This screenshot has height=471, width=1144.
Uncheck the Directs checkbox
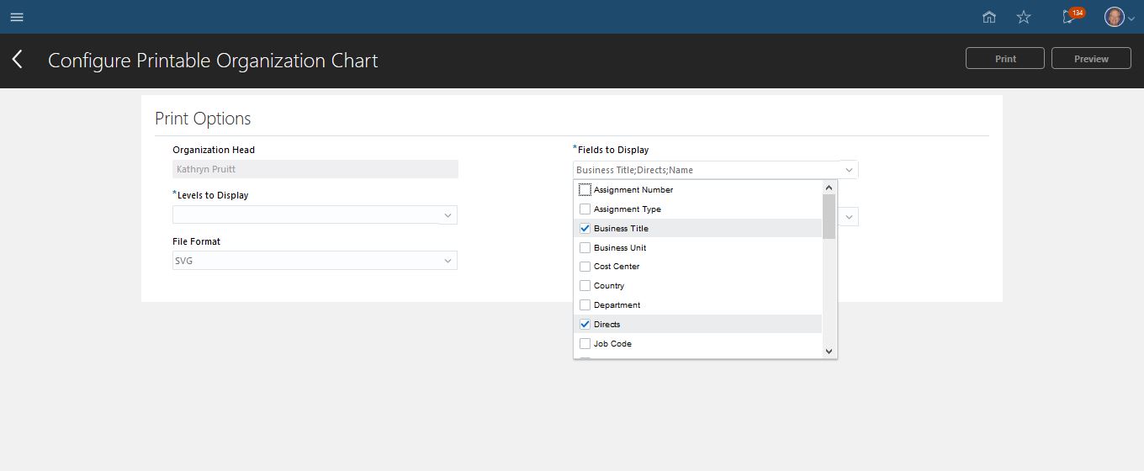(585, 325)
